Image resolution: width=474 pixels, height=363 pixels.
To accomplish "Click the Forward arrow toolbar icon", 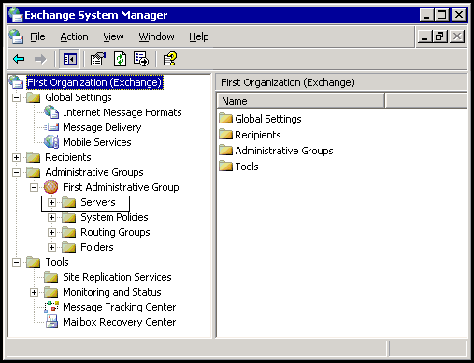I will point(40,59).
